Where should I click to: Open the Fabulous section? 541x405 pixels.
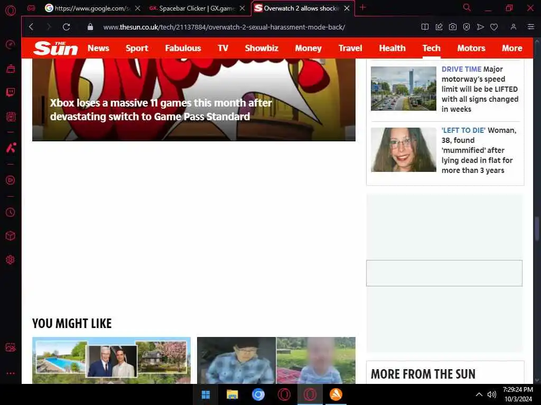[183, 48]
